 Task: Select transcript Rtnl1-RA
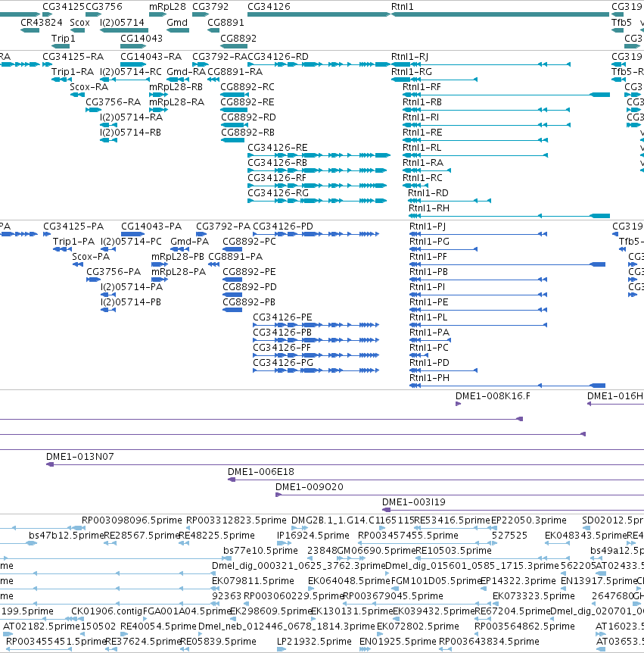[x=423, y=163]
